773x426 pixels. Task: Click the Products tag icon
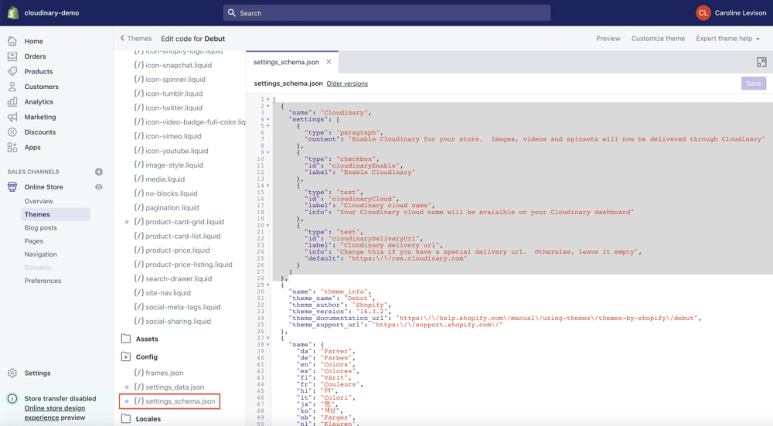tap(12, 71)
